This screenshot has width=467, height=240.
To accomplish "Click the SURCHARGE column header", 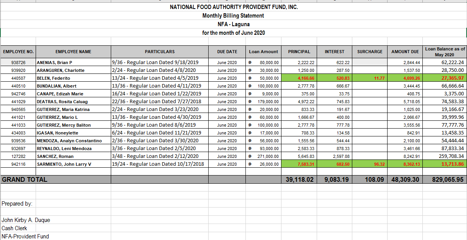I will tap(370, 52).
